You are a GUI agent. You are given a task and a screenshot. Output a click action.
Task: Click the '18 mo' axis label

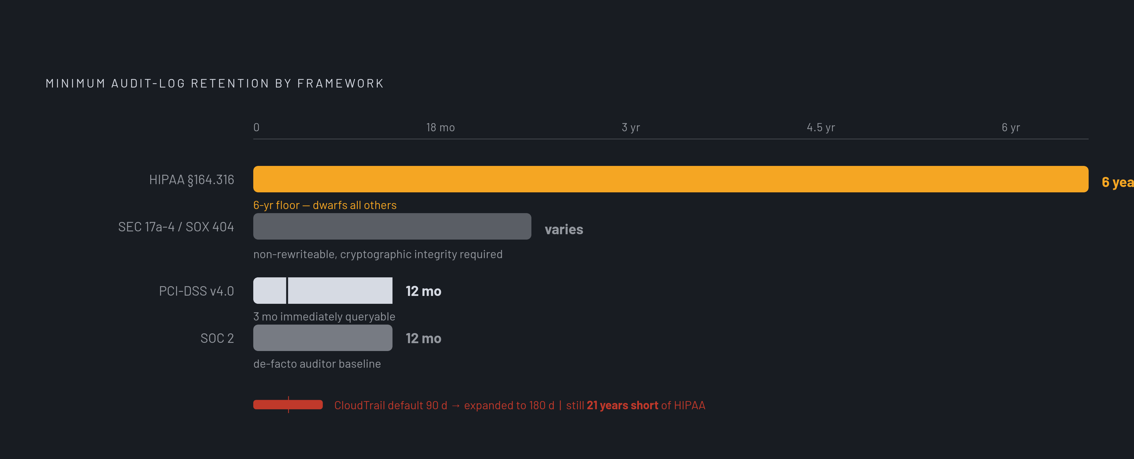coord(440,127)
